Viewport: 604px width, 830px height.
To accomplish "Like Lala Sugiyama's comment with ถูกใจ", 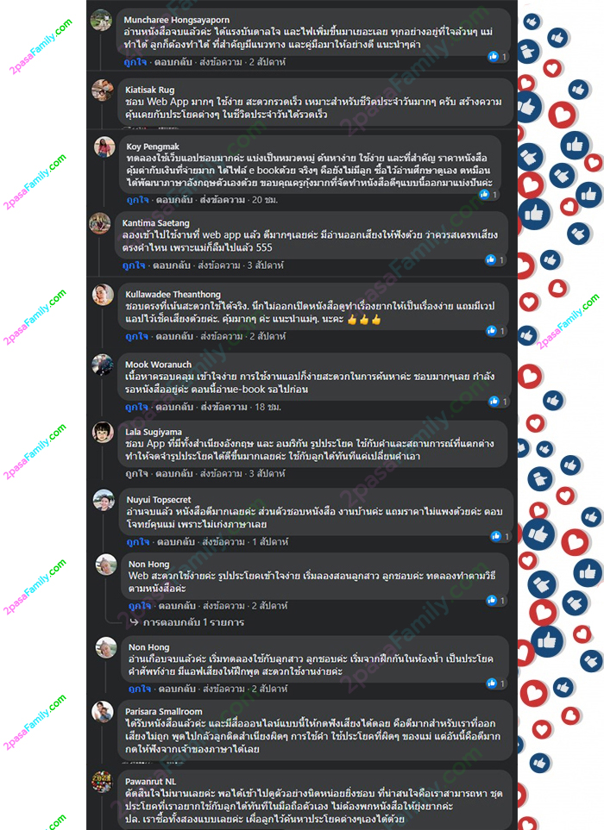I will 136,473.
